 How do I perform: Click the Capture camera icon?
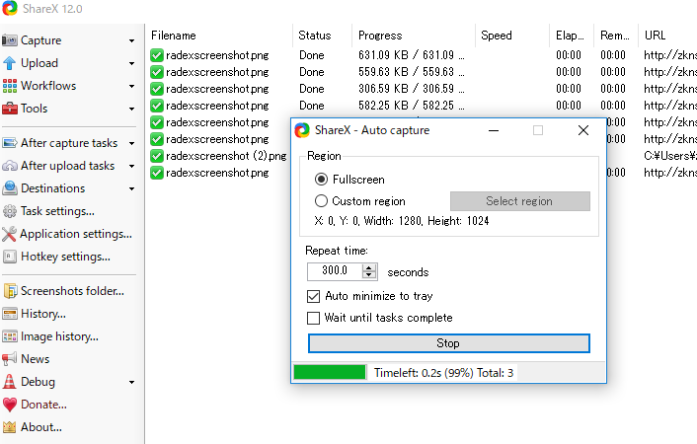tap(9, 40)
